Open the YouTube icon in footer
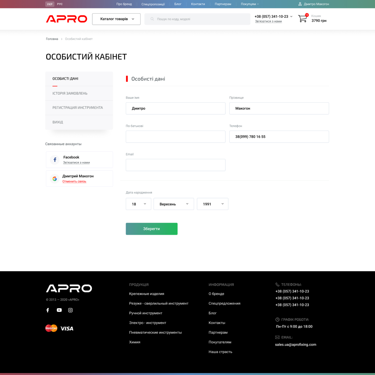This screenshot has height=375, width=375. click(x=59, y=310)
